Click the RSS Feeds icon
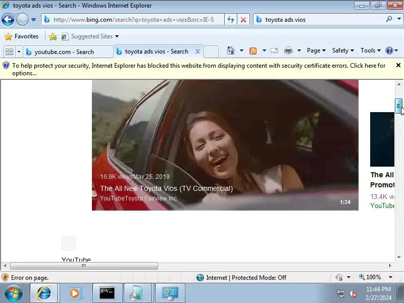The width and height of the screenshot is (404, 303). tap(253, 51)
